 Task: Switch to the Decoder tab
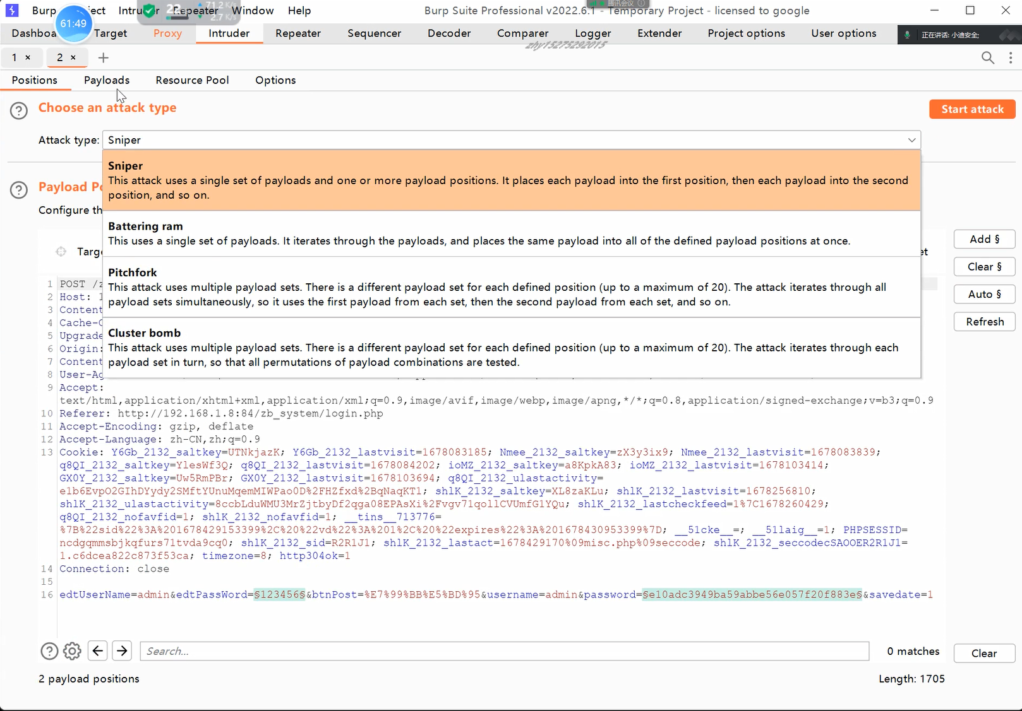pyautogui.click(x=449, y=33)
